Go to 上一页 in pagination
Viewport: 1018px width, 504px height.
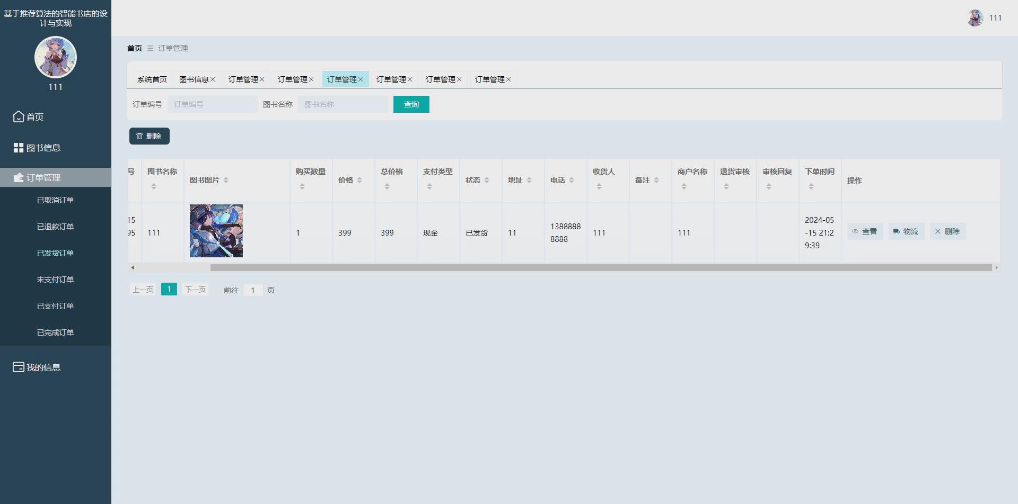click(x=143, y=290)
